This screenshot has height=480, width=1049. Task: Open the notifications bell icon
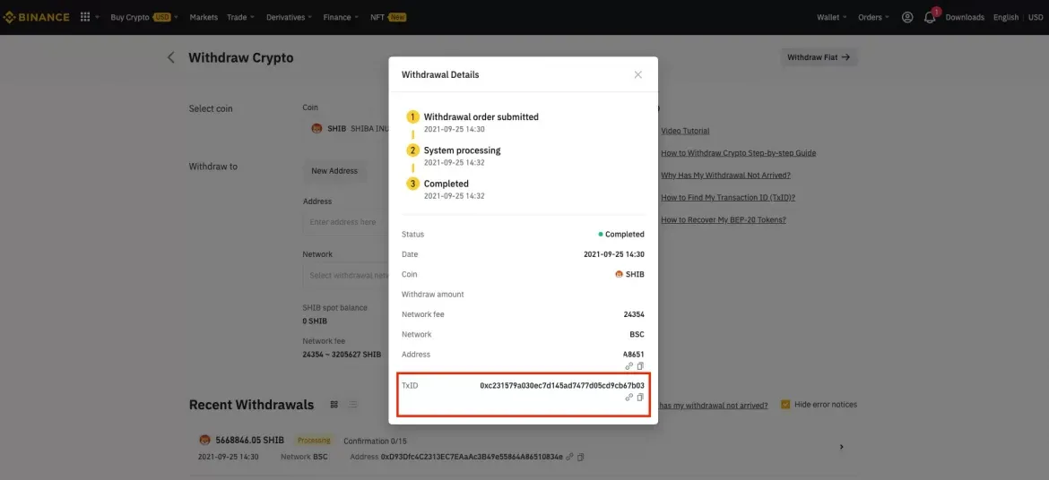click(x=930, y=17)
